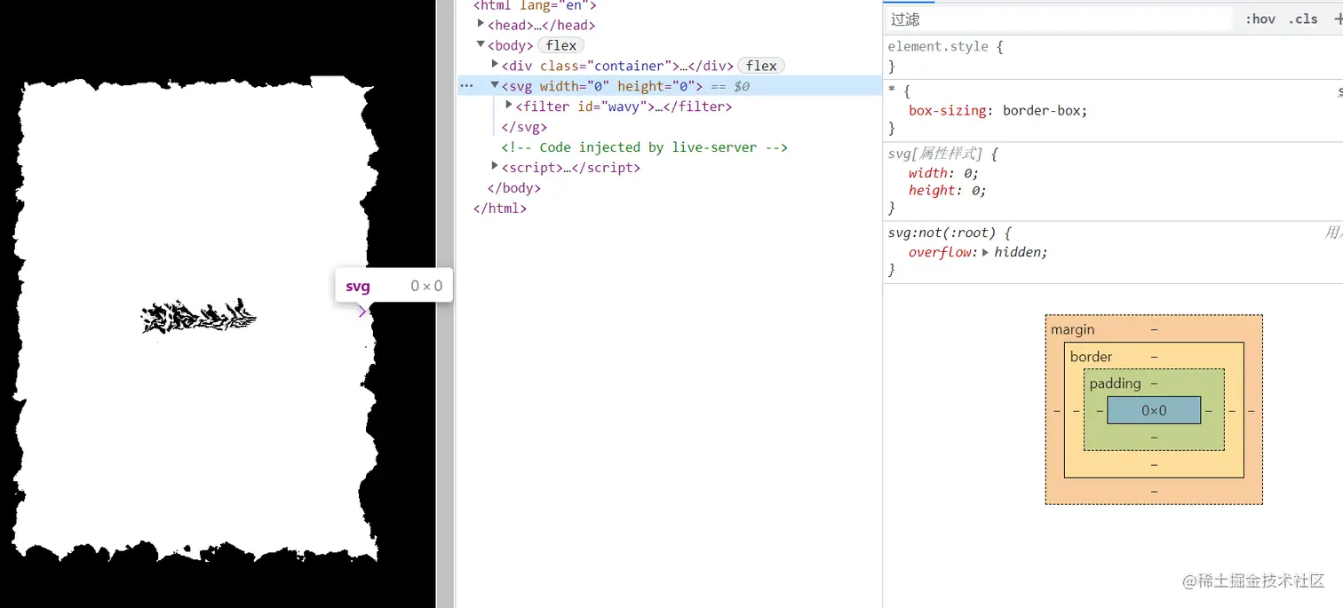The image size is (1343, 608).
Task: Expand the head element node
Action: click(x=481, y=24)
